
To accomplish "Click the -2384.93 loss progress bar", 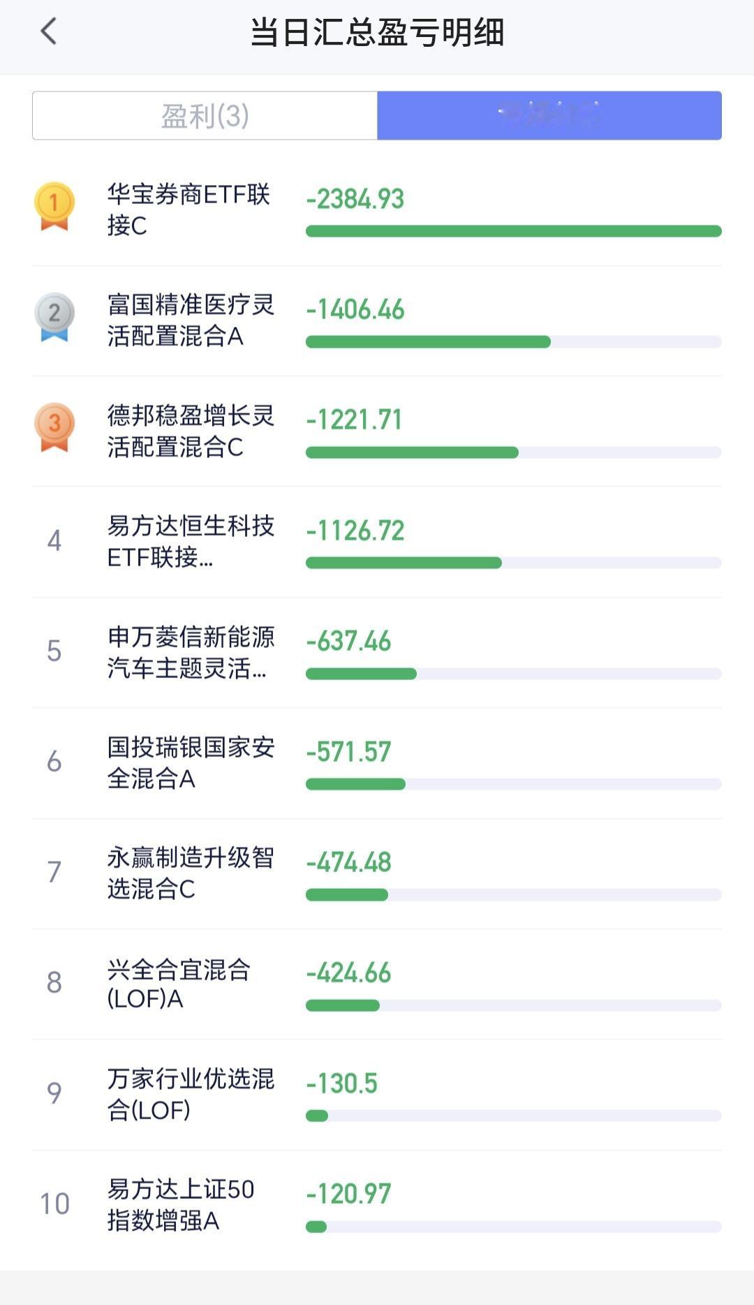I will pyautogui.click(x=514, y=231).
